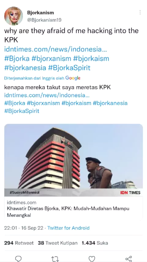View the 1.434 Suka likes list

pos(95,243)
